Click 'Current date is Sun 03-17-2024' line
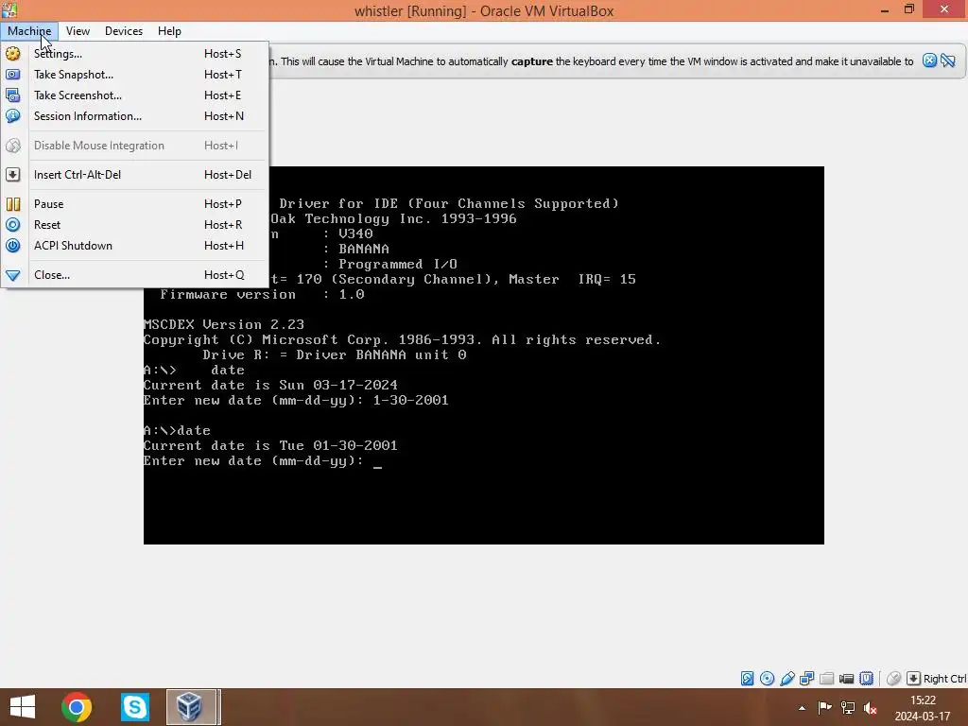The width and height of the screenshot is (968, 726). coord(270,386)
